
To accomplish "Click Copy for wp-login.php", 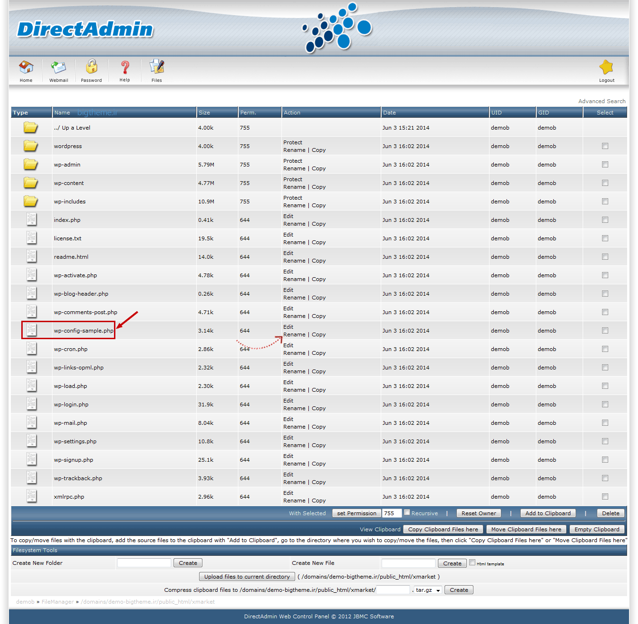I will [319, 408].
